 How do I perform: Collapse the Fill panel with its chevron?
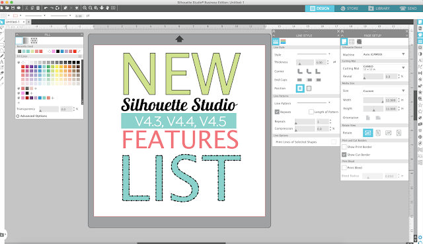pyautogui.click(x=17, y=35)
